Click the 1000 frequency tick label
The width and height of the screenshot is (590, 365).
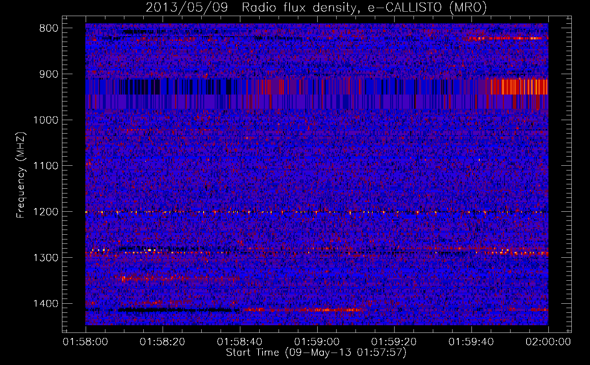coord(46,120)
